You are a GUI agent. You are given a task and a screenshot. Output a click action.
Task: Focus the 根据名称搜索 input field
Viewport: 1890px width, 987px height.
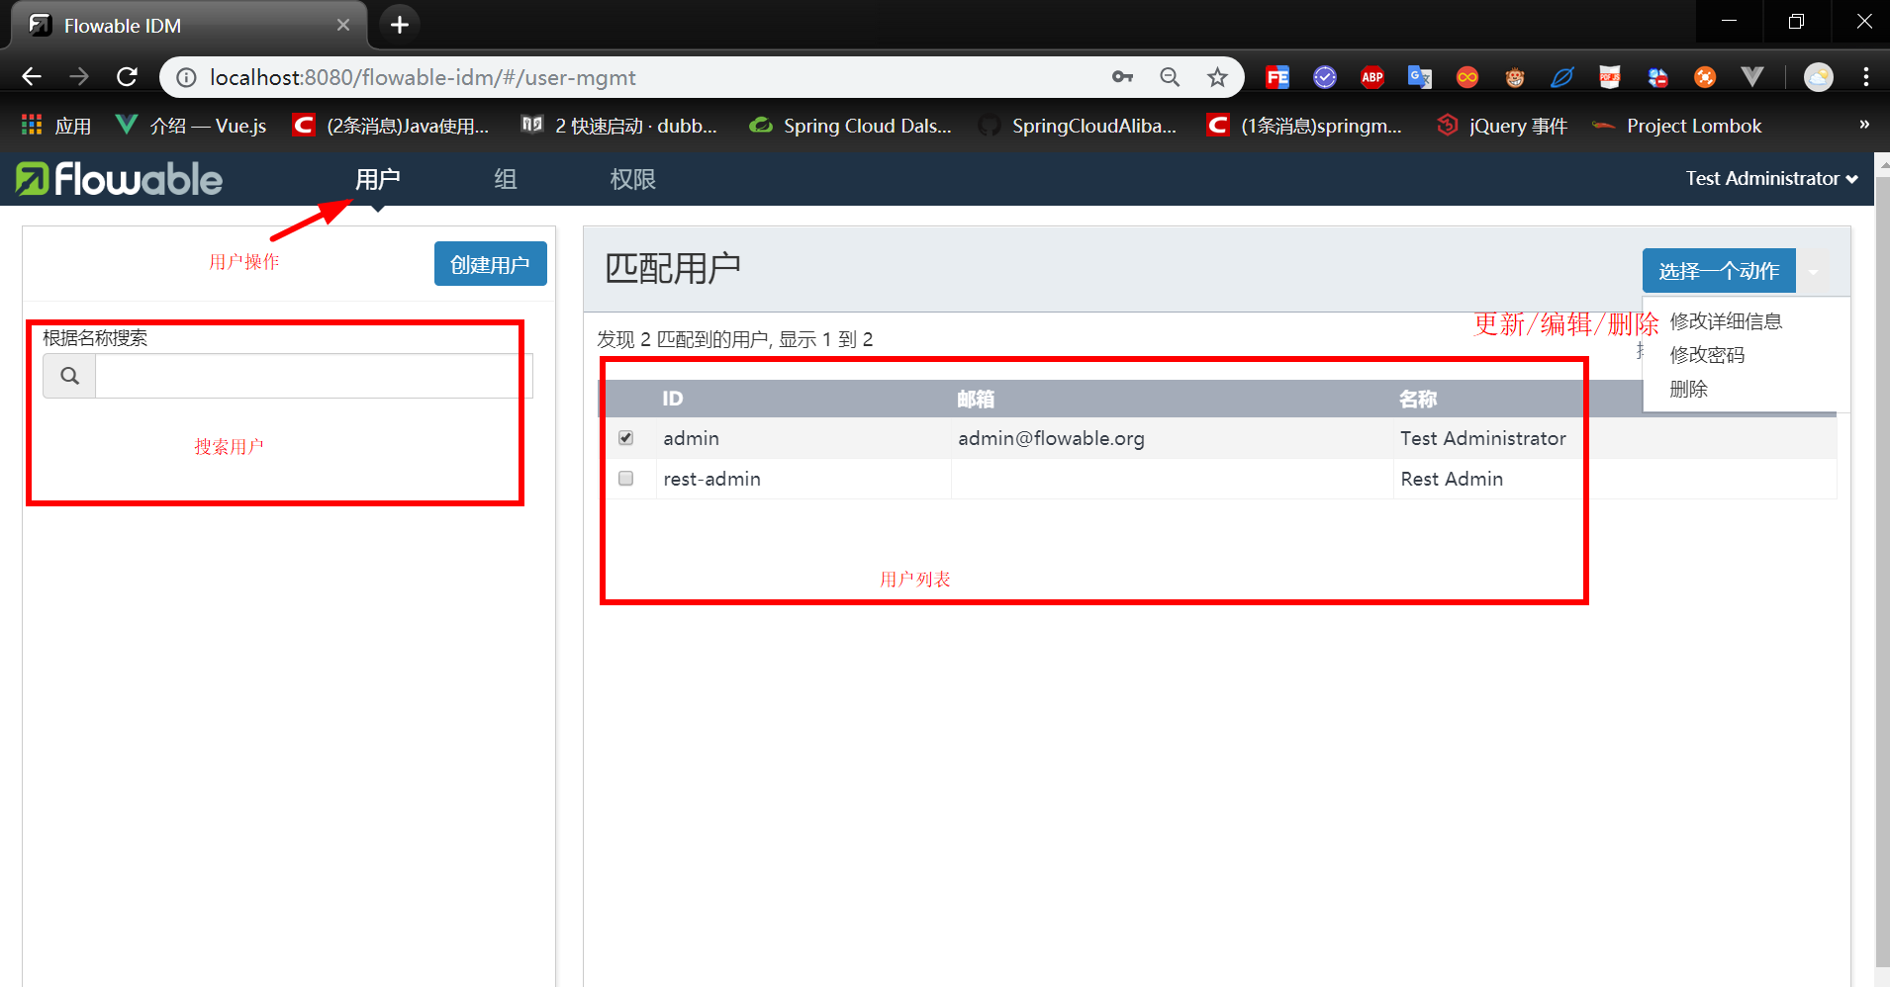click(x=314, y=376)
